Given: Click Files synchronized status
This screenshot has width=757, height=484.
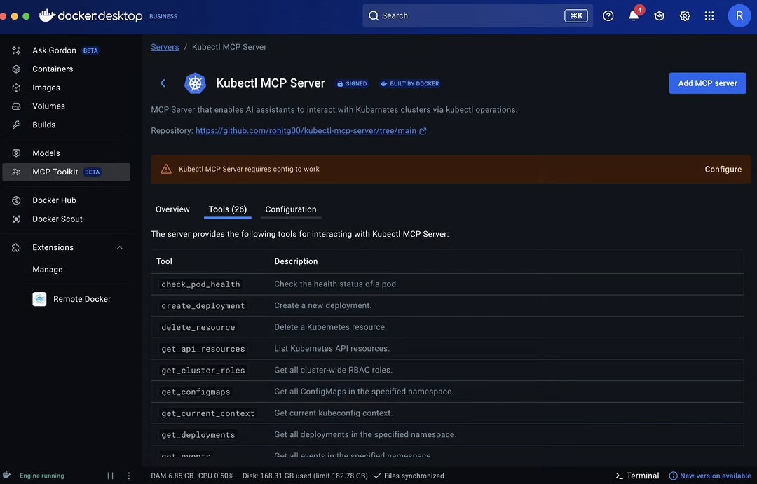Looking at the screenshot, I should [409, 476].
